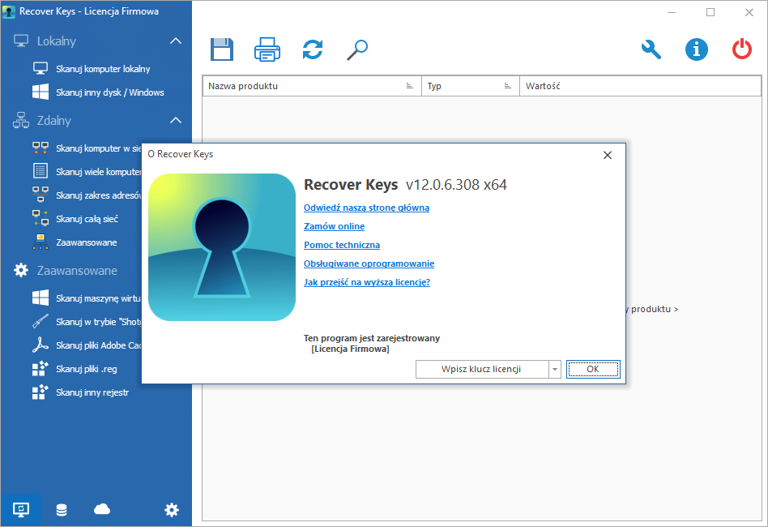768x527 pixels.
Task: Sort by Typ column header
Action: (470, 86)
